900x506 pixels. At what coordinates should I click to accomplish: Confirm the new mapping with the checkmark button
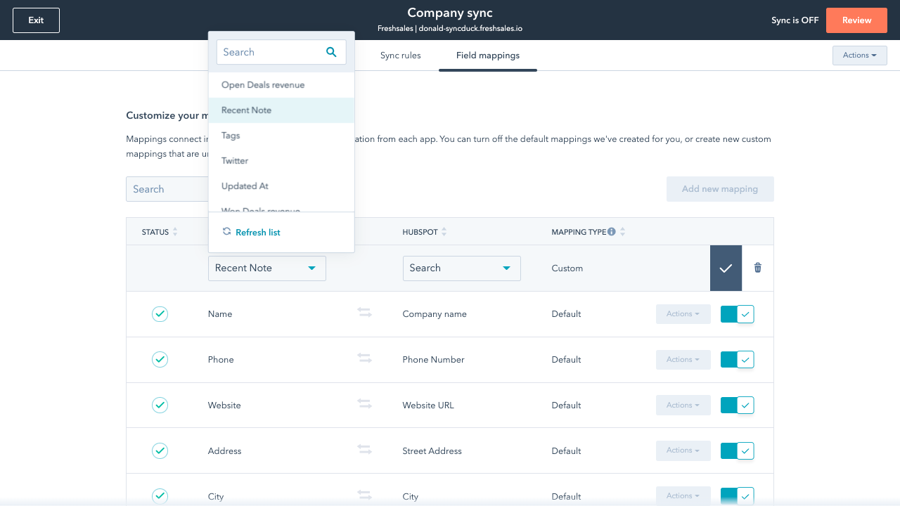tap(726, 268)
